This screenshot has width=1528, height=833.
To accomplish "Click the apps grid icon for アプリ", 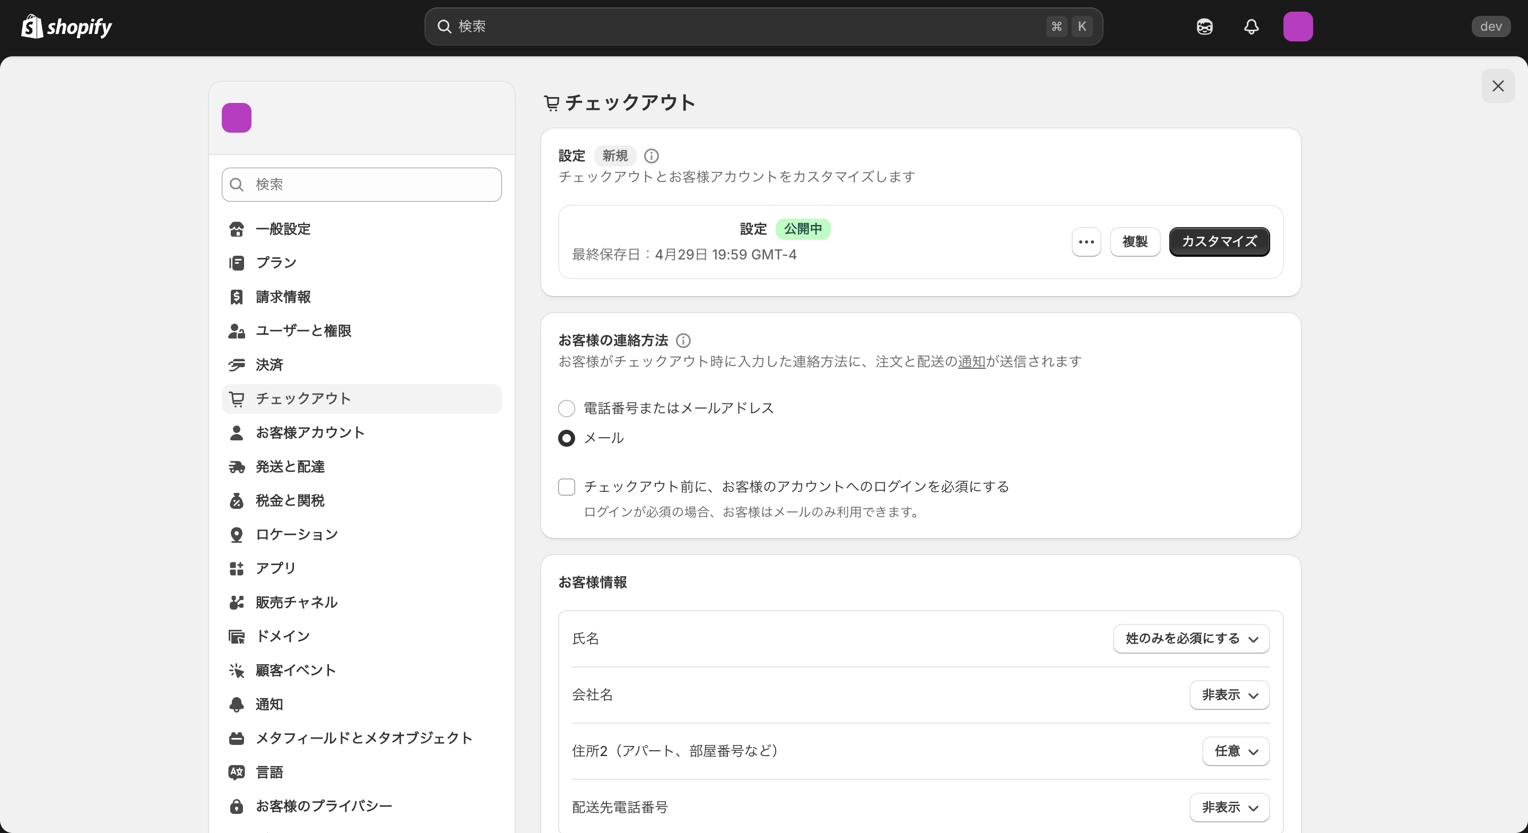I will [x=237, y=568].
